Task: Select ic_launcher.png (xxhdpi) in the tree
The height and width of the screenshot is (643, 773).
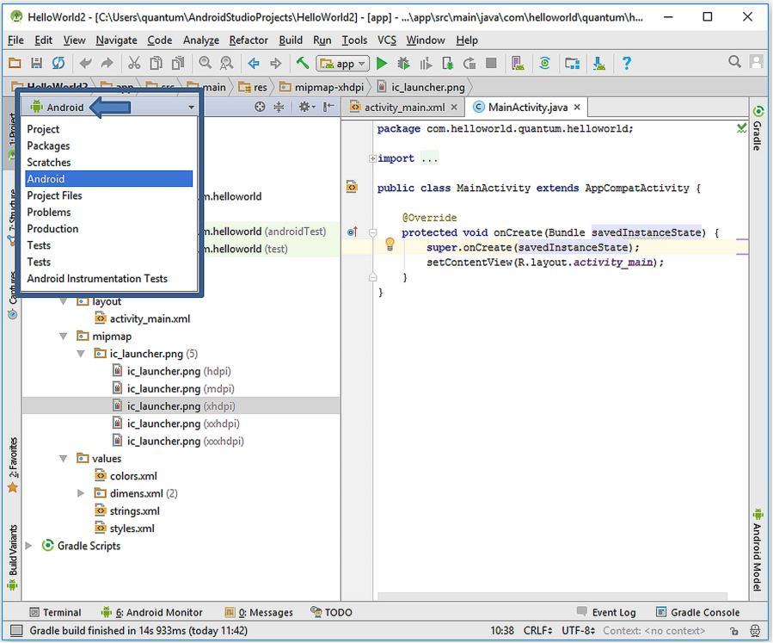Action: click(x=176, y=424)
